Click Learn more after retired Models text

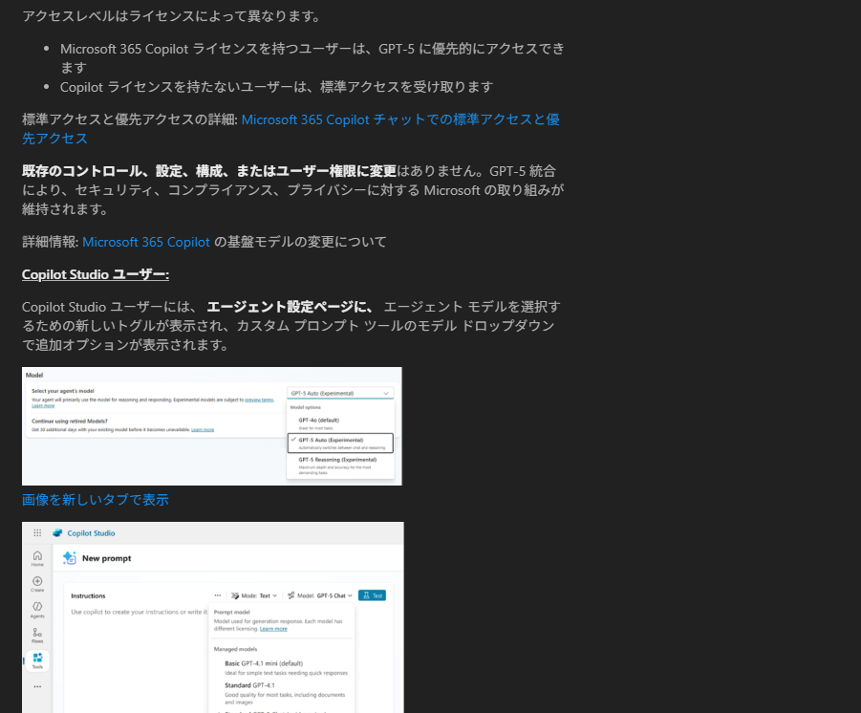coord(203,429)
